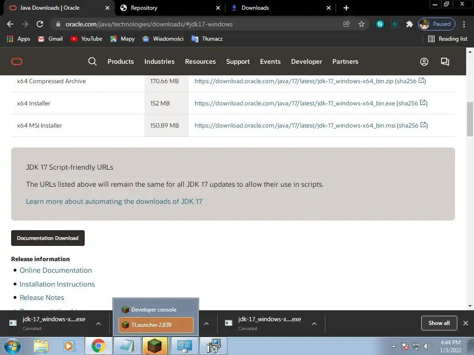Open Gmail bookmark
This screenshot has height=355, width=474.
point(50,39)
